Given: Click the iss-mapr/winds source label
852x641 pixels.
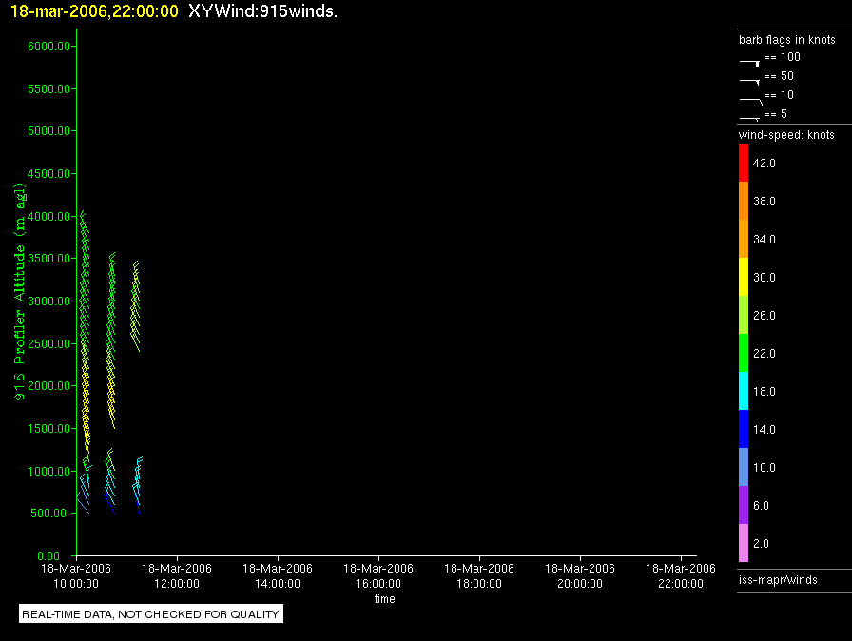Looking at the screenshot, I should pyautogui.click(x=778, y=580).
